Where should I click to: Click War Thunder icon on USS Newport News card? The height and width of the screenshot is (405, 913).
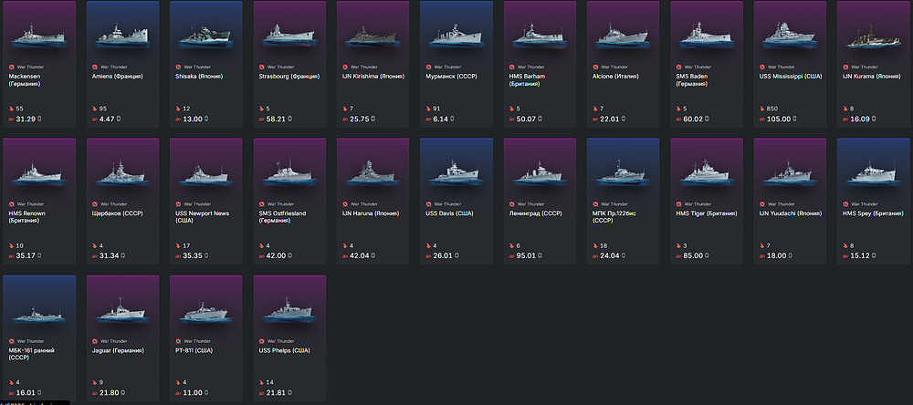click(x=175, y=203)
